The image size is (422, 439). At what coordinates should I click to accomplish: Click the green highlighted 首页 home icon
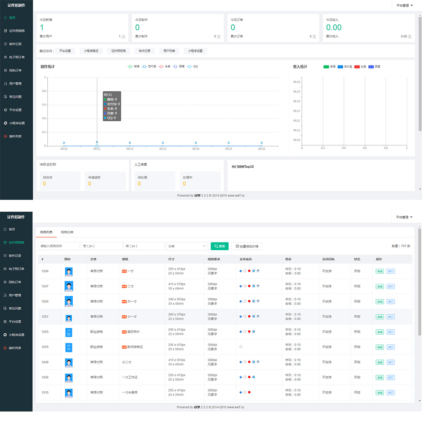5,18
